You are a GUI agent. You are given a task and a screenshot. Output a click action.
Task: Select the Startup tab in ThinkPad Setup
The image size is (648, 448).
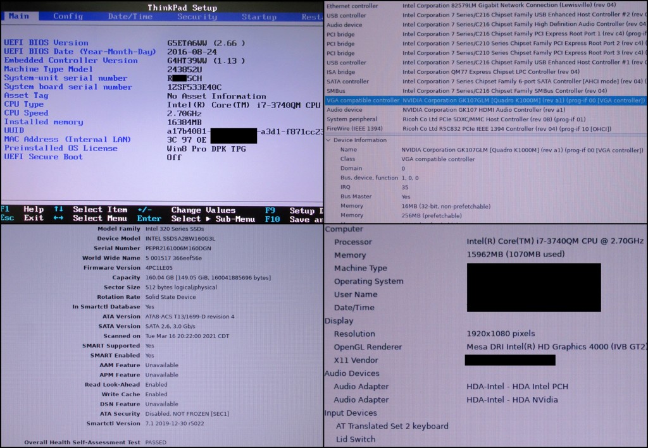click(259, 16)
